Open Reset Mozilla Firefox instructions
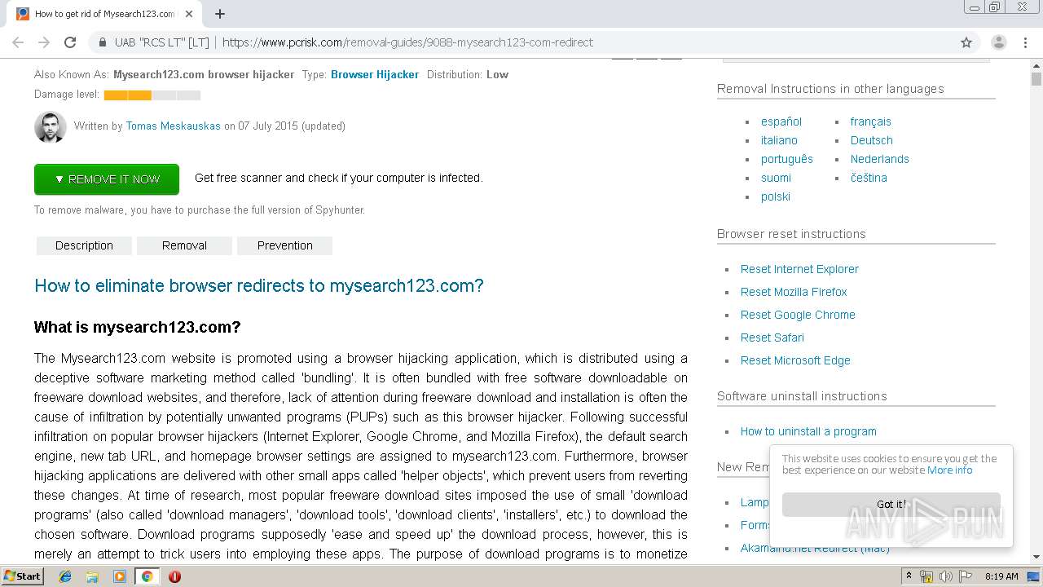The height and width of the screenshot is (587, 1043). (794, 292)
